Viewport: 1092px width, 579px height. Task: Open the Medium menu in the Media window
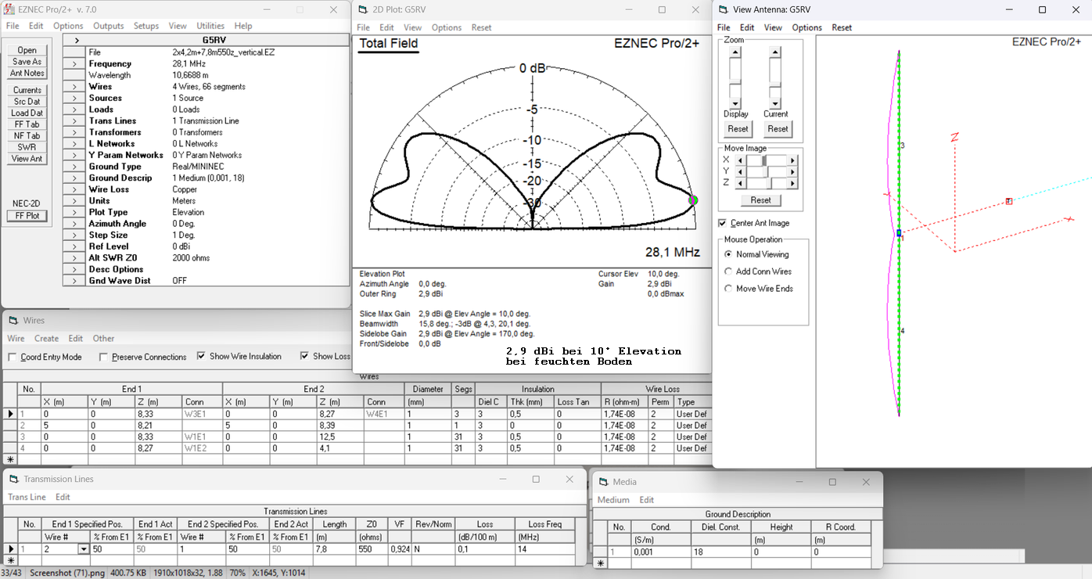613,500
